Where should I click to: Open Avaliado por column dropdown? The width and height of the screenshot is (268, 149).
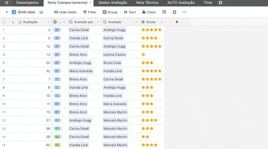98,22
